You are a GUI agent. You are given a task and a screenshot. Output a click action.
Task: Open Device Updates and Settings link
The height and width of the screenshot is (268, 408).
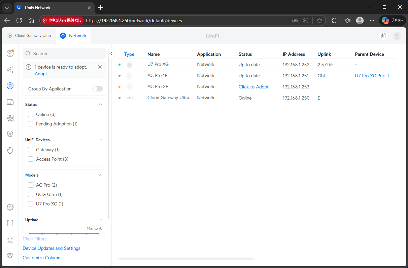pyautogui.click(x=52, y=248)
